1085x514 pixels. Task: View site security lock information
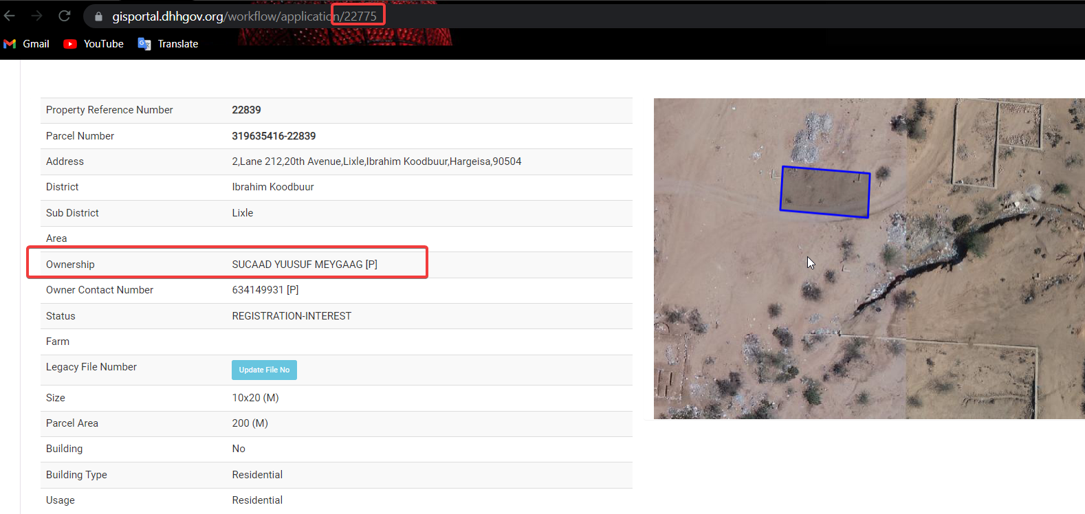point(98,16)
